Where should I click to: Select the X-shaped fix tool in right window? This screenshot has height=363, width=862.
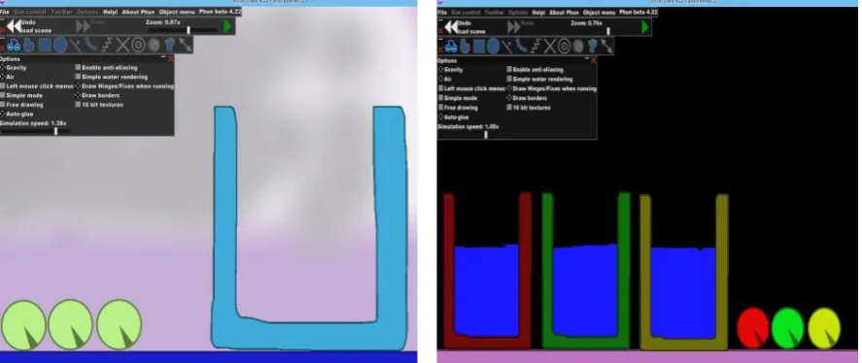coord(550,47)
